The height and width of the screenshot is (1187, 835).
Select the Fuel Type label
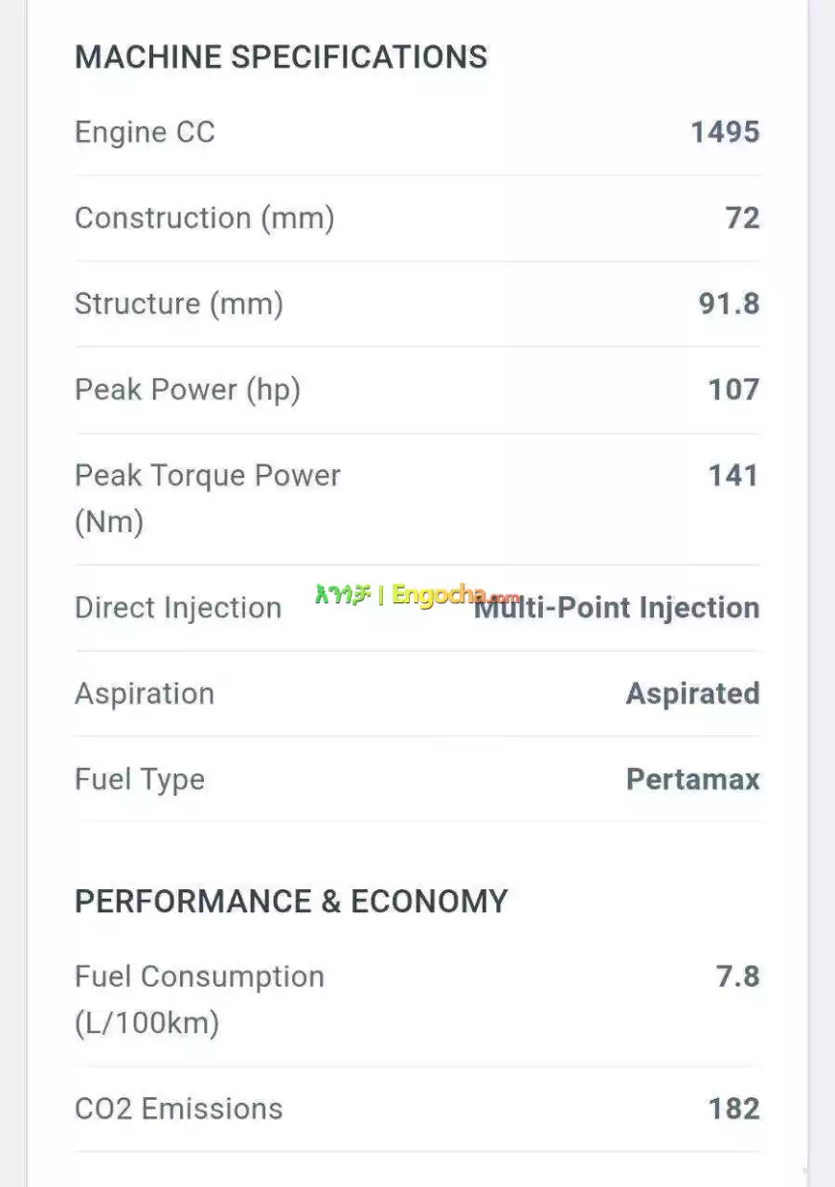pos(140,779)
